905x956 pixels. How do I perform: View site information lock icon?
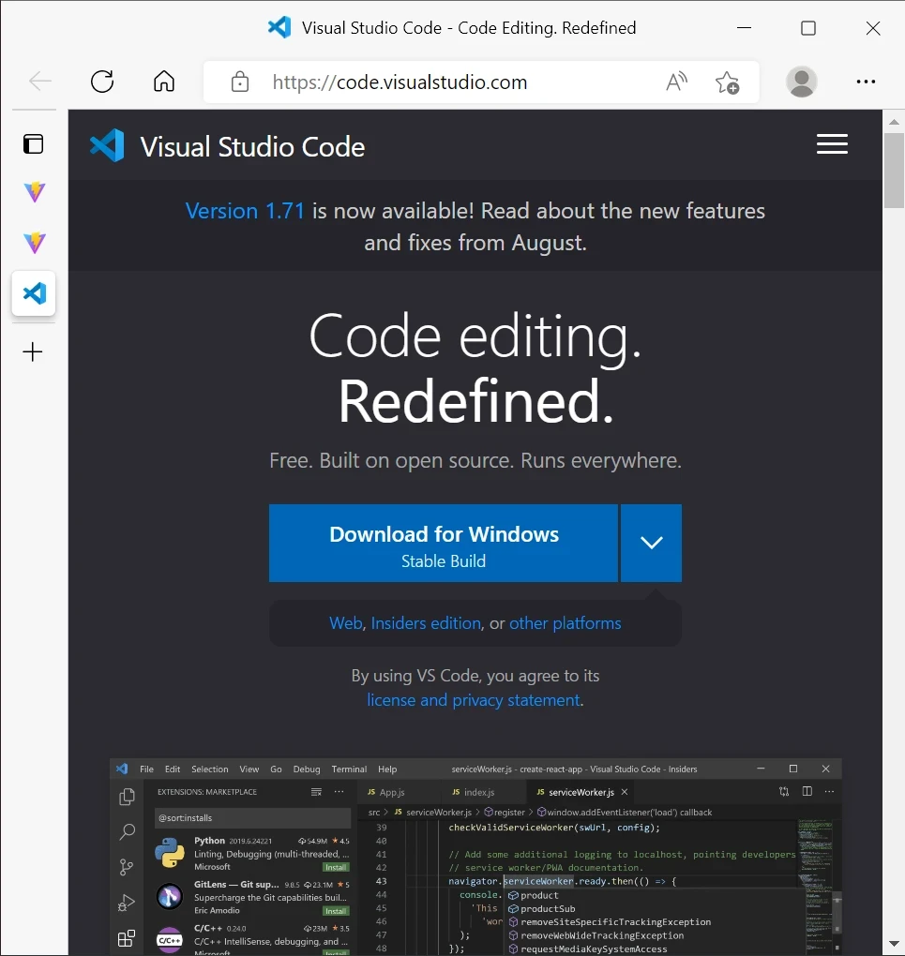pyautogui.click(x=240, y=82)
